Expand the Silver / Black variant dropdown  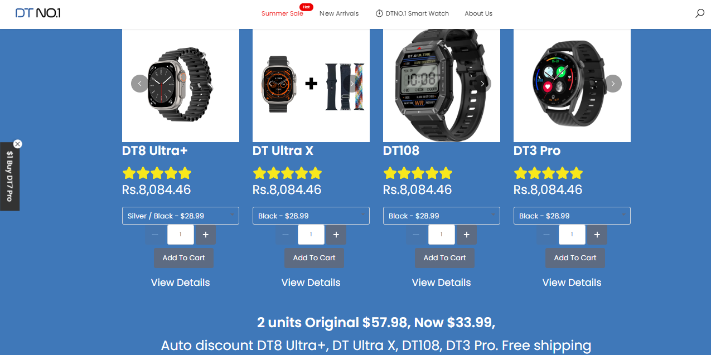[x=181, y=216]
